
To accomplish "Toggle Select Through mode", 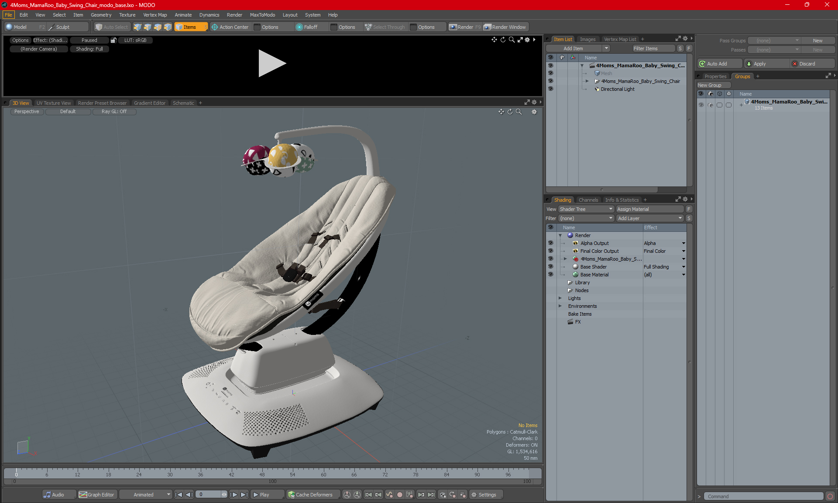I will (x=385, y=27).
